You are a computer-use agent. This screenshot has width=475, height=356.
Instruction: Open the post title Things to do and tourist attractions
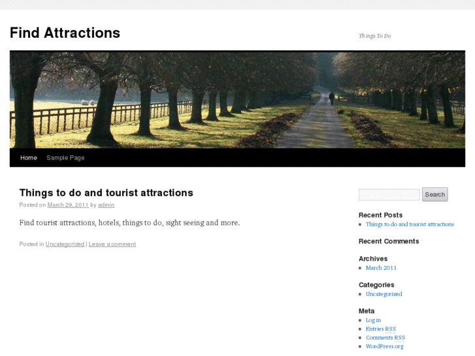[x=106, y=193]
